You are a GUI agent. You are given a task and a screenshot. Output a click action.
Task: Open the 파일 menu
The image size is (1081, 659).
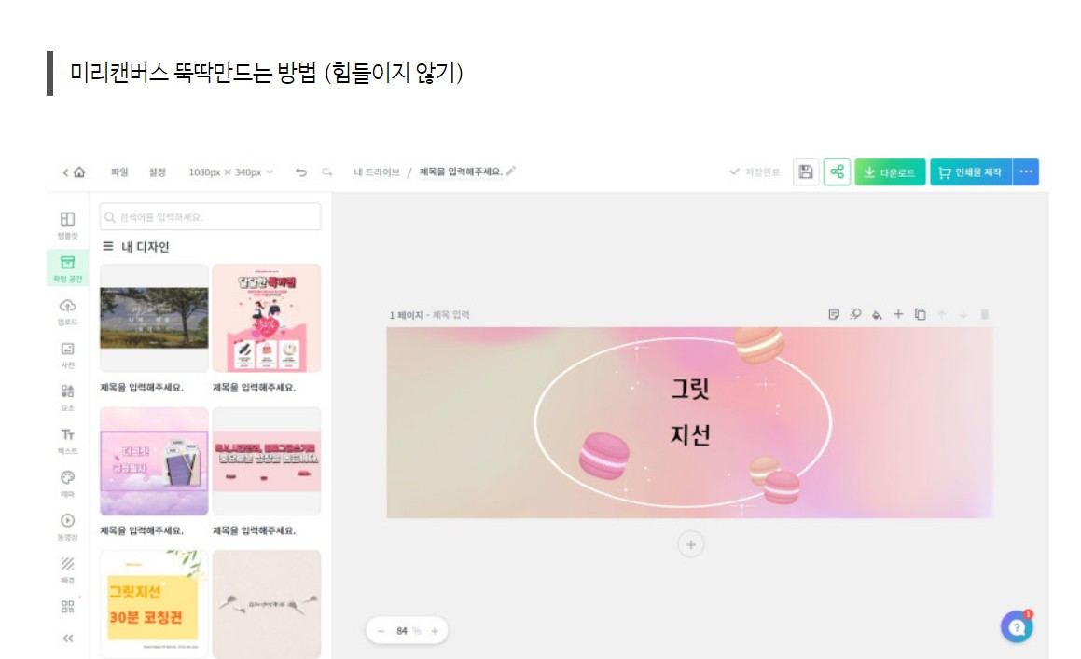coord(119,172)
